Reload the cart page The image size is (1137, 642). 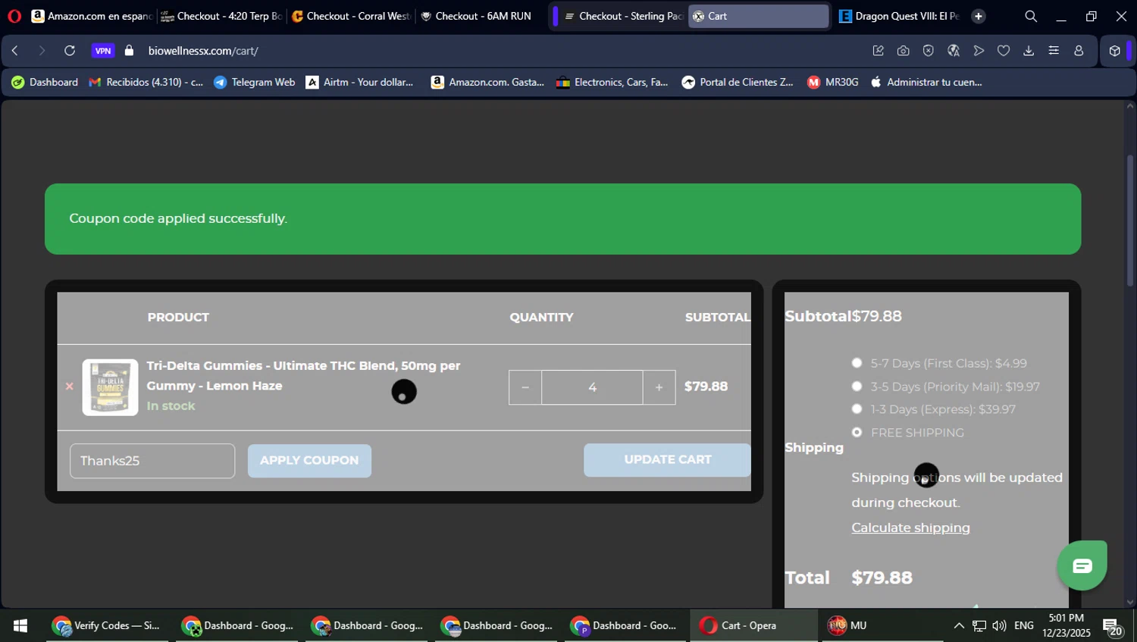[70, 51]
